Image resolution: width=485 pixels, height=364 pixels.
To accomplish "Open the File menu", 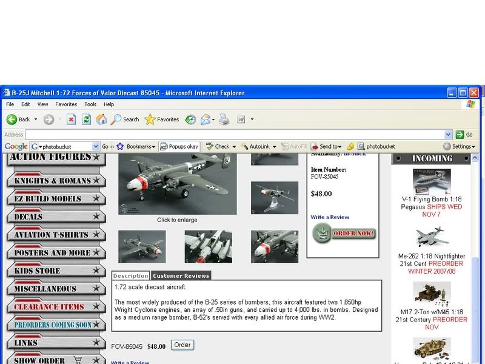I will (10, 104).
